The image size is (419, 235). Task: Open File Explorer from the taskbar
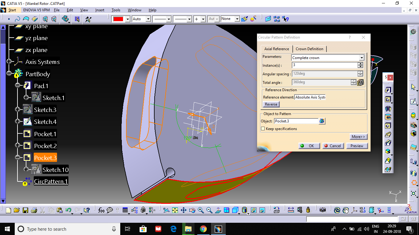188,229
